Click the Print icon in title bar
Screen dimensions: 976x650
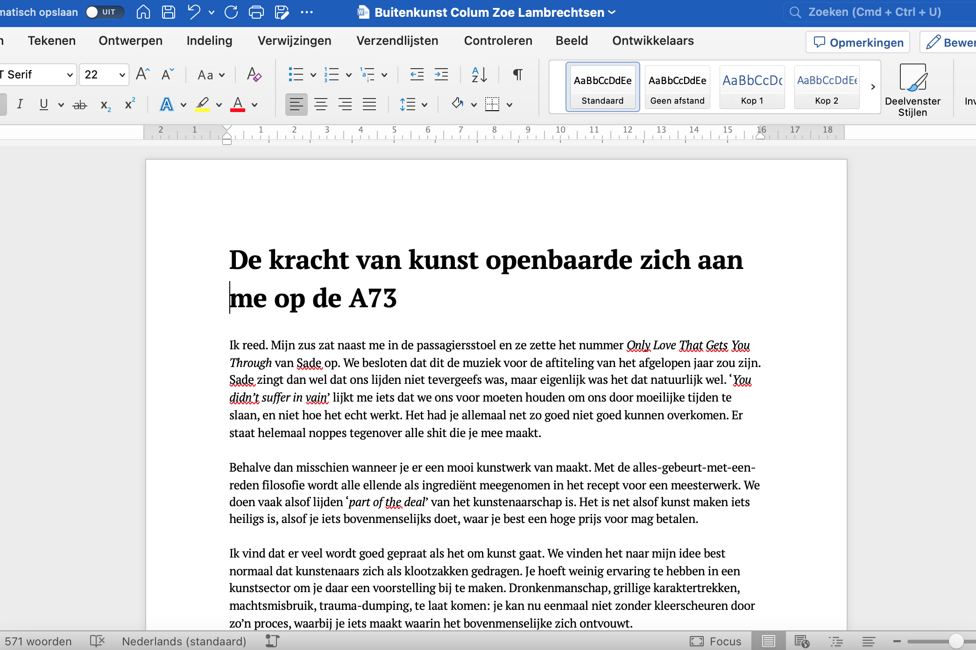point(256,12)
